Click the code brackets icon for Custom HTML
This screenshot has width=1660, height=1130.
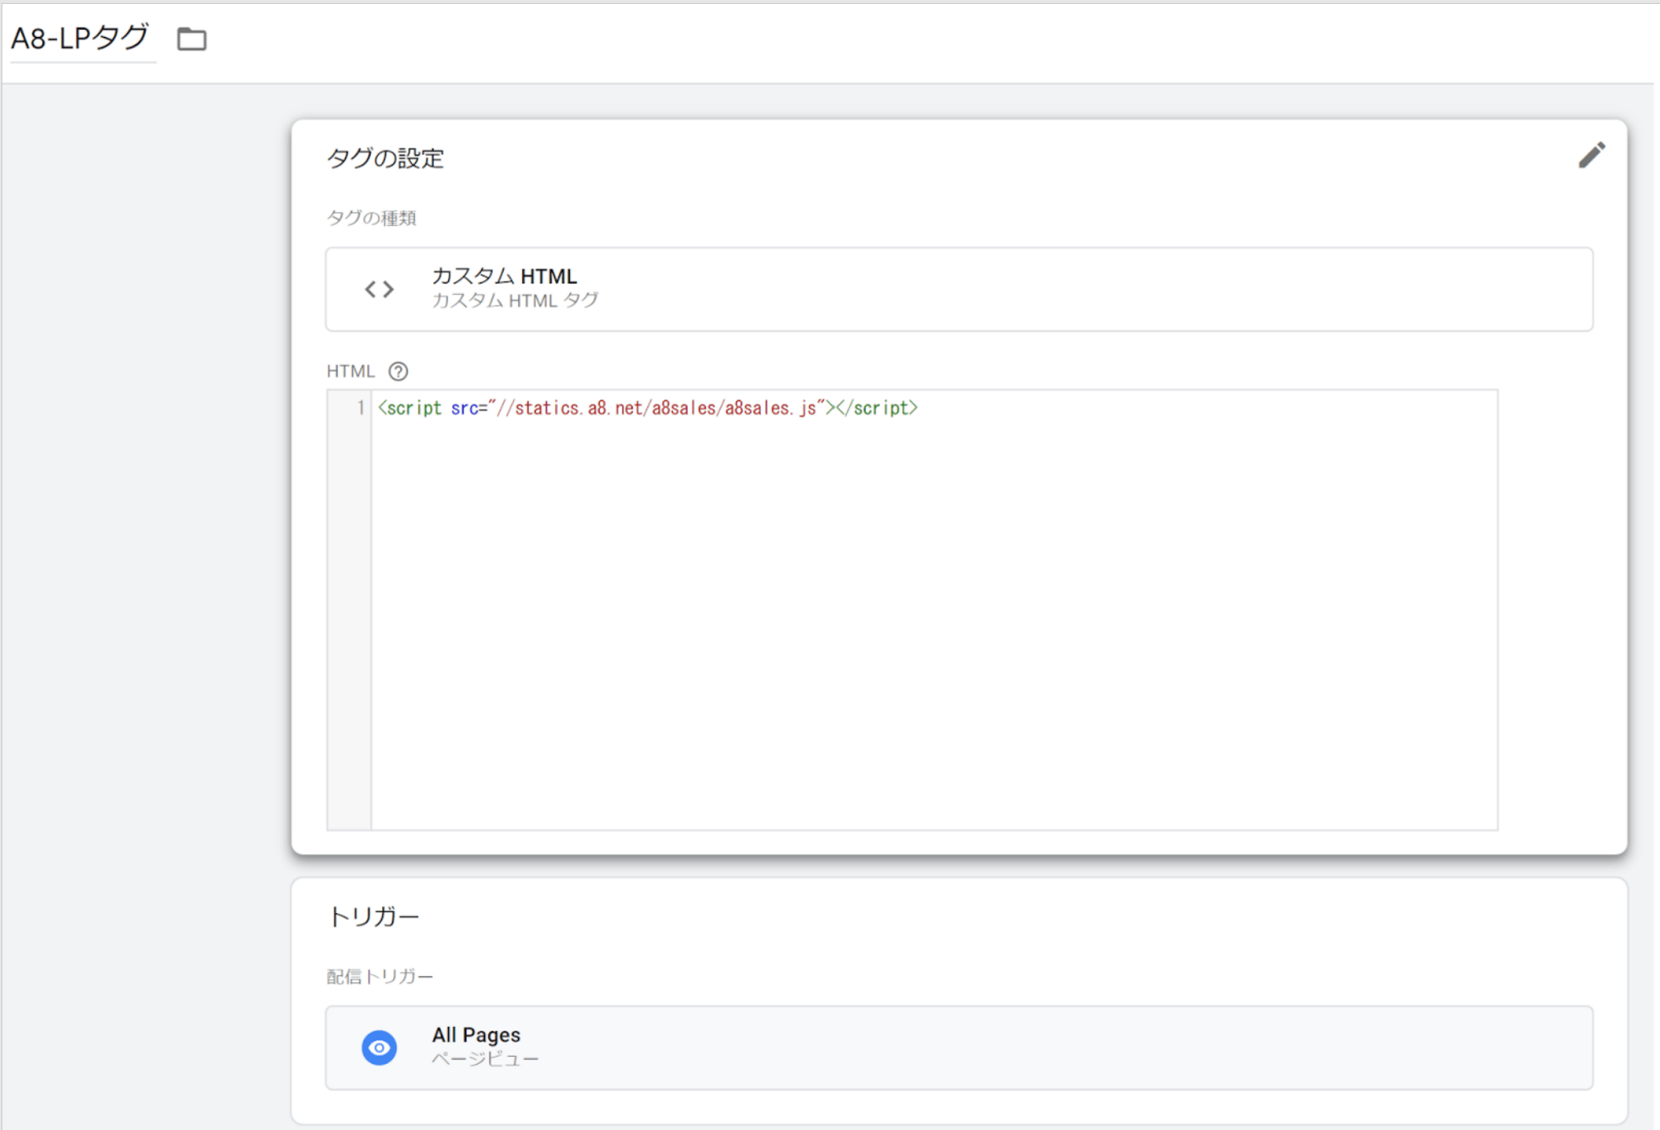point(380,289)
